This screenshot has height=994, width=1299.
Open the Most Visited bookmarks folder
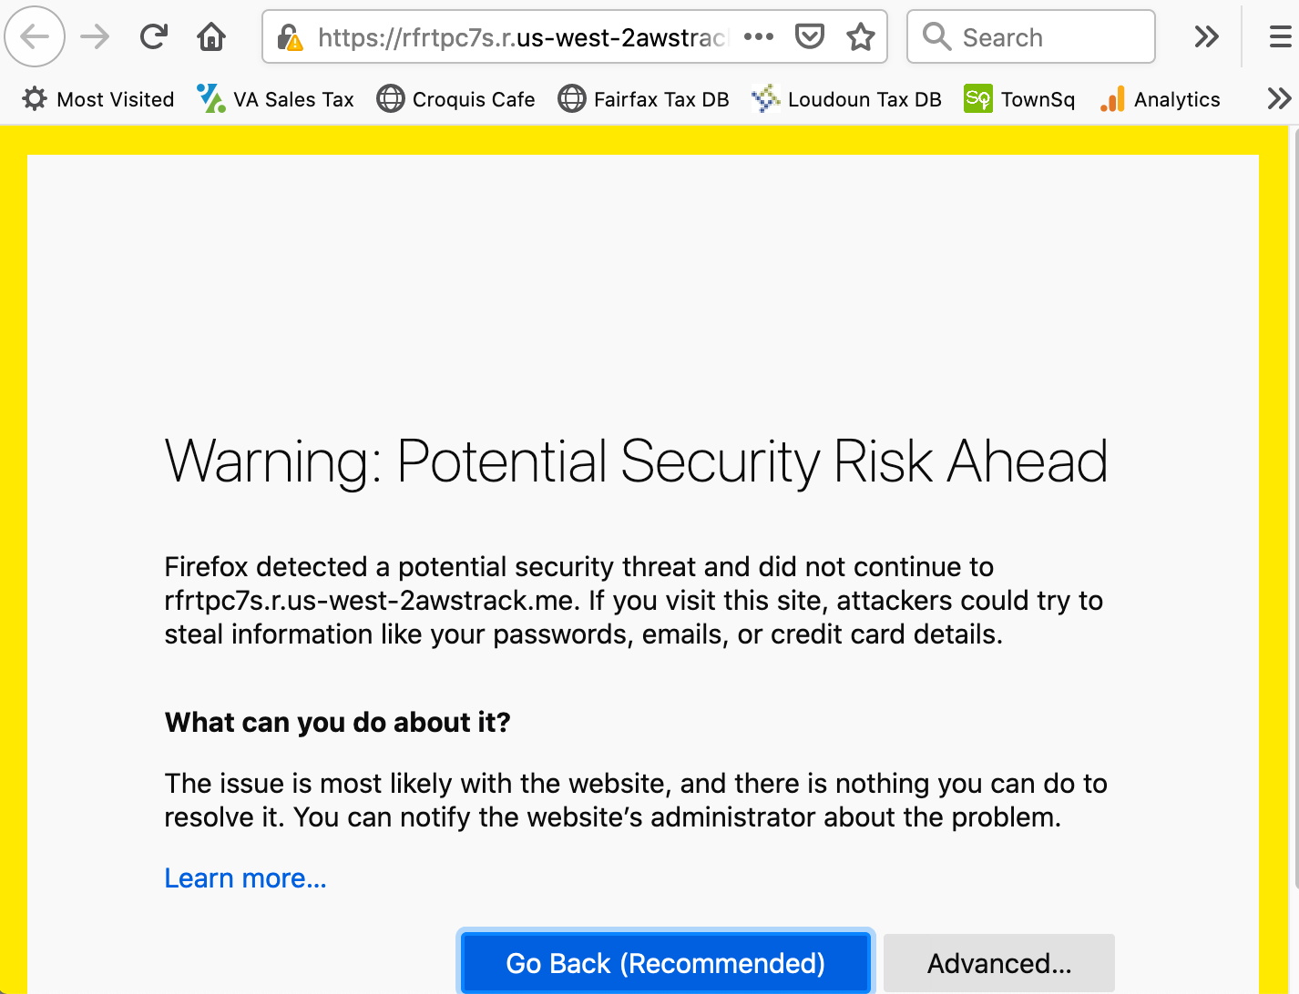click(97, 99)
